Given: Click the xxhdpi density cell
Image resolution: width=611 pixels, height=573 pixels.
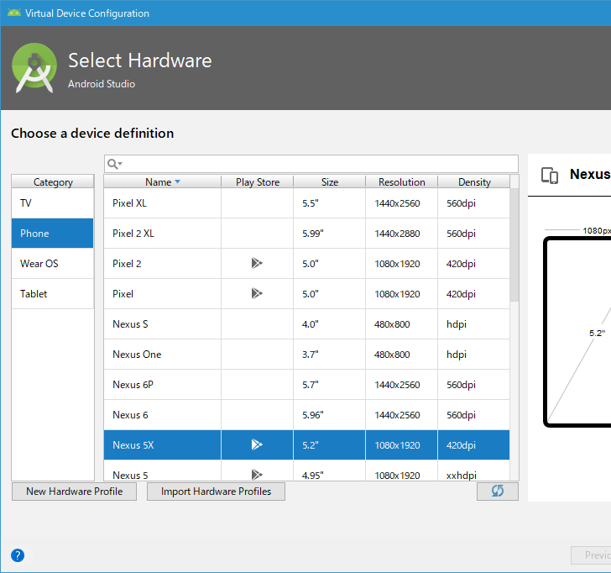Looking at the screenshot, I should tap(474, 470).
